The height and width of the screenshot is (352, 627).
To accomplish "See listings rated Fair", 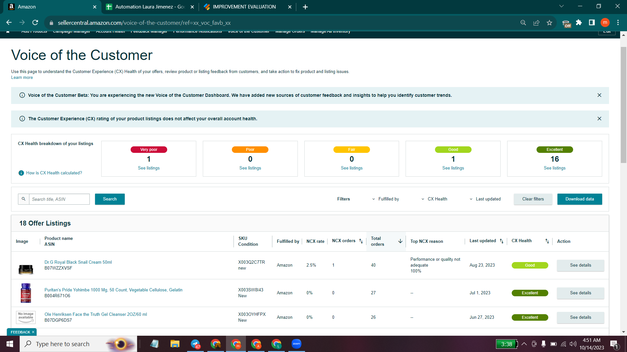I will [x=352, y=168].
